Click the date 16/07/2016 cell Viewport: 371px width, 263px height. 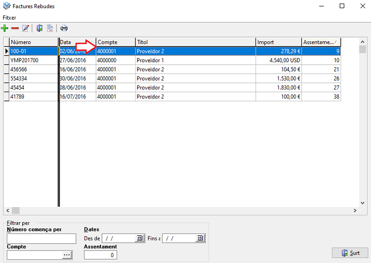78,97
